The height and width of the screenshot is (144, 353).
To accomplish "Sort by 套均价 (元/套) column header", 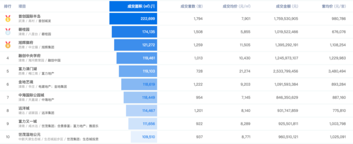I will 334,6.
